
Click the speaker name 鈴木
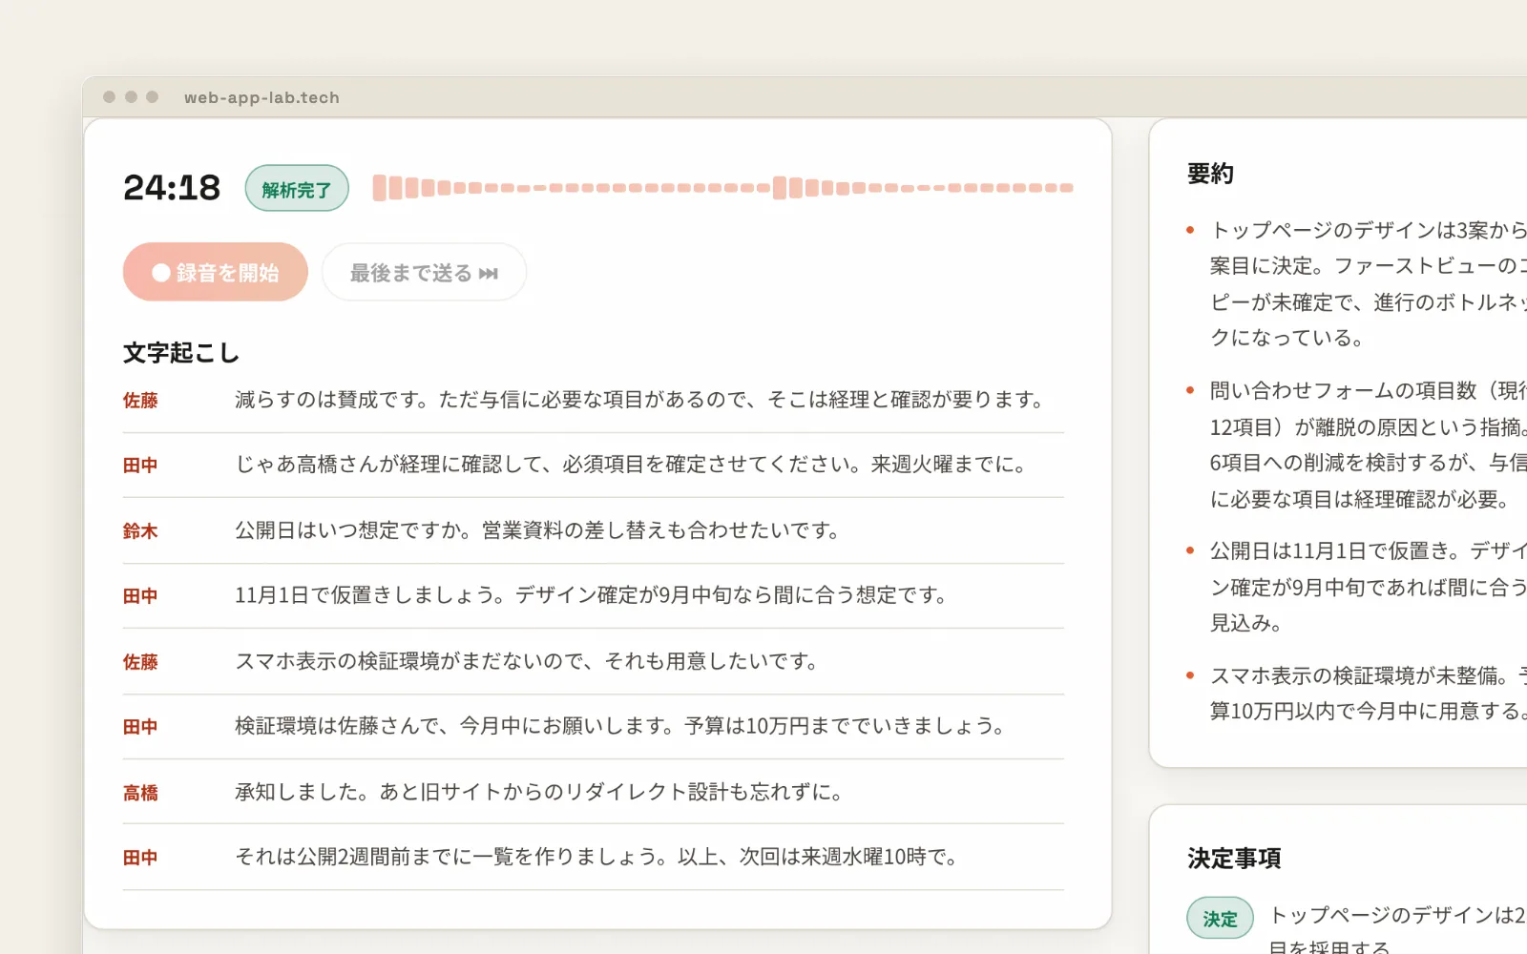(x=140, y=531)
